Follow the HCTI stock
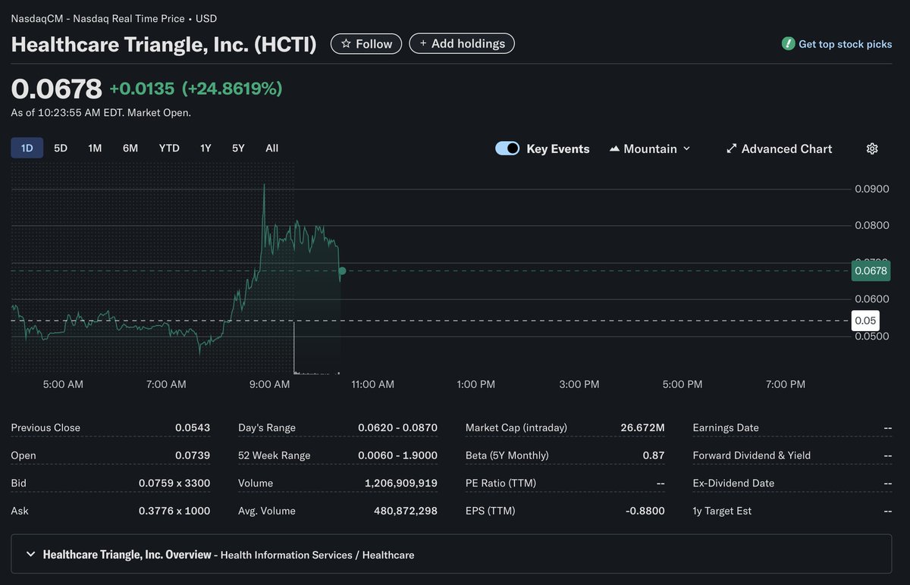The width and height of the screenshot is (910, 585). [367, 44]
